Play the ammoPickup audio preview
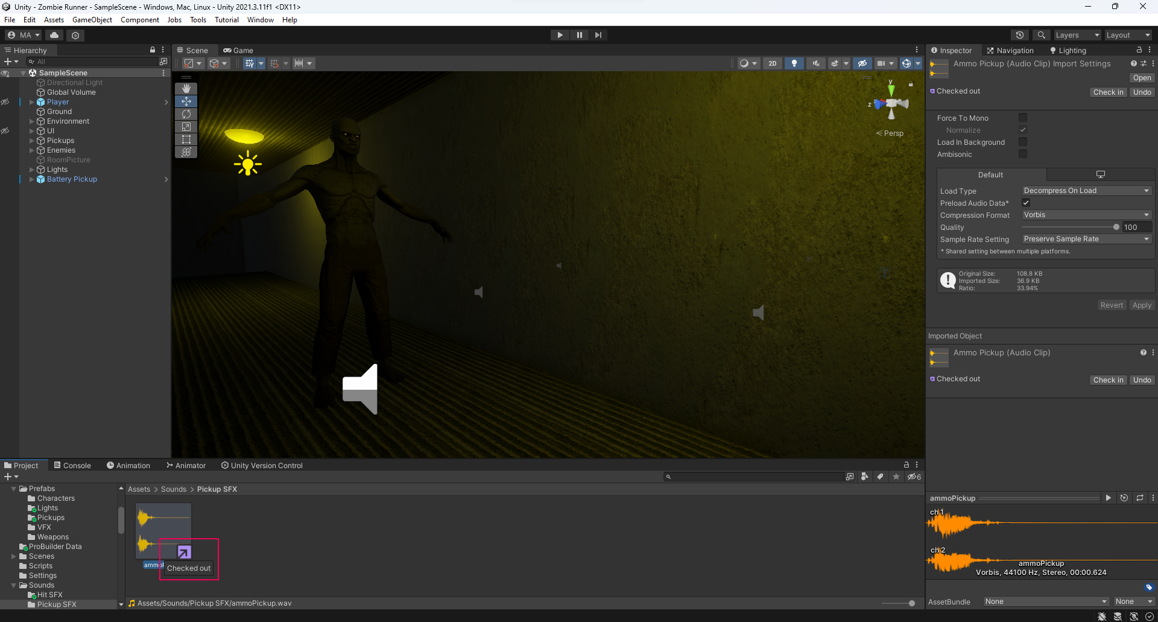 pos(1108,498)
